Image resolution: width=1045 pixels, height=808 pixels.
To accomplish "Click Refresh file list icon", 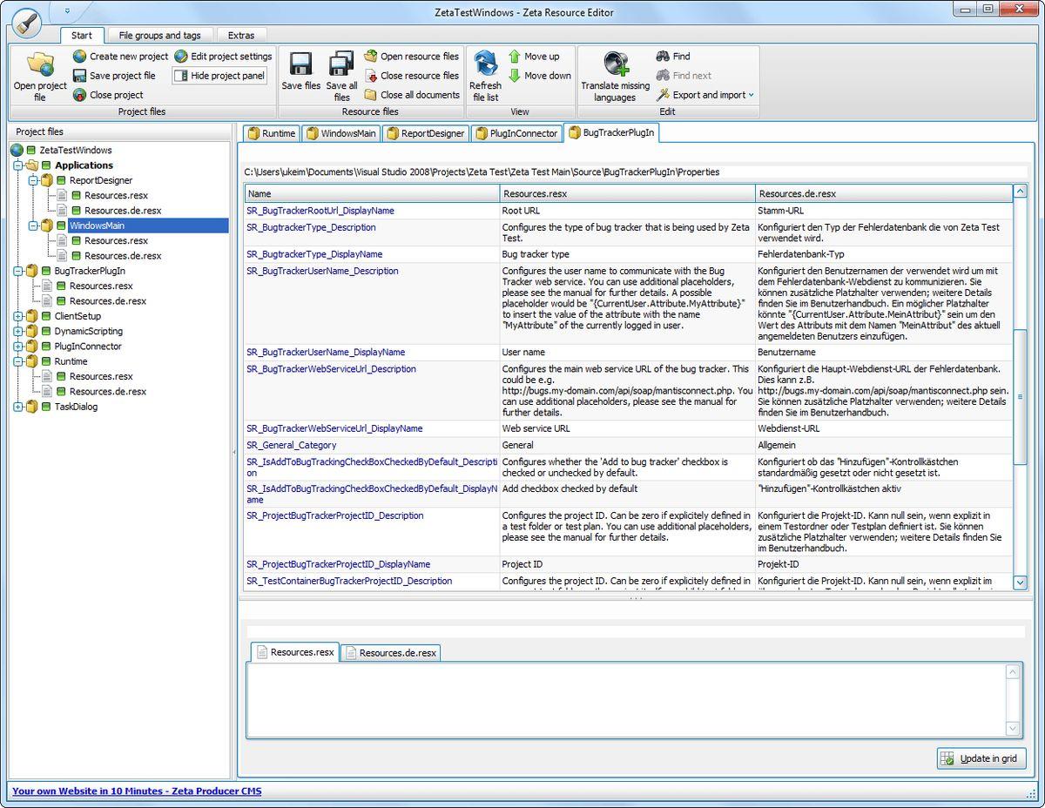I will [x=485, y=64].
